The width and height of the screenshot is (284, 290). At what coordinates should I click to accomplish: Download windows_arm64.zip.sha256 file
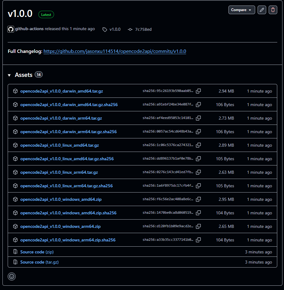[x=68, y=240]
